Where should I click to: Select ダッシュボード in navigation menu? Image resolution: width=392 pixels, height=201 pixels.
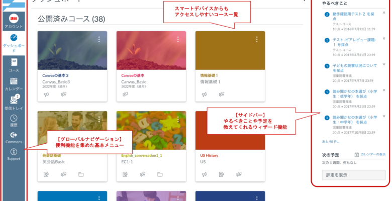(14, 43)
